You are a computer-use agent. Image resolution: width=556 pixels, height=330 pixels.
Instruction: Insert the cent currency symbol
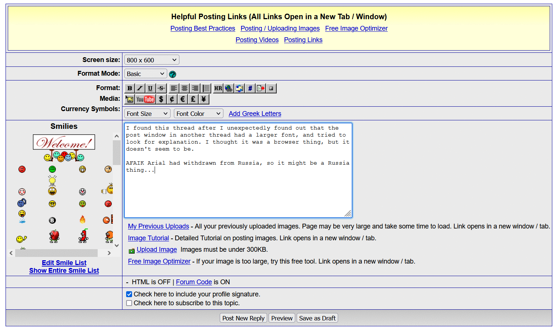(x=172, y=99)
